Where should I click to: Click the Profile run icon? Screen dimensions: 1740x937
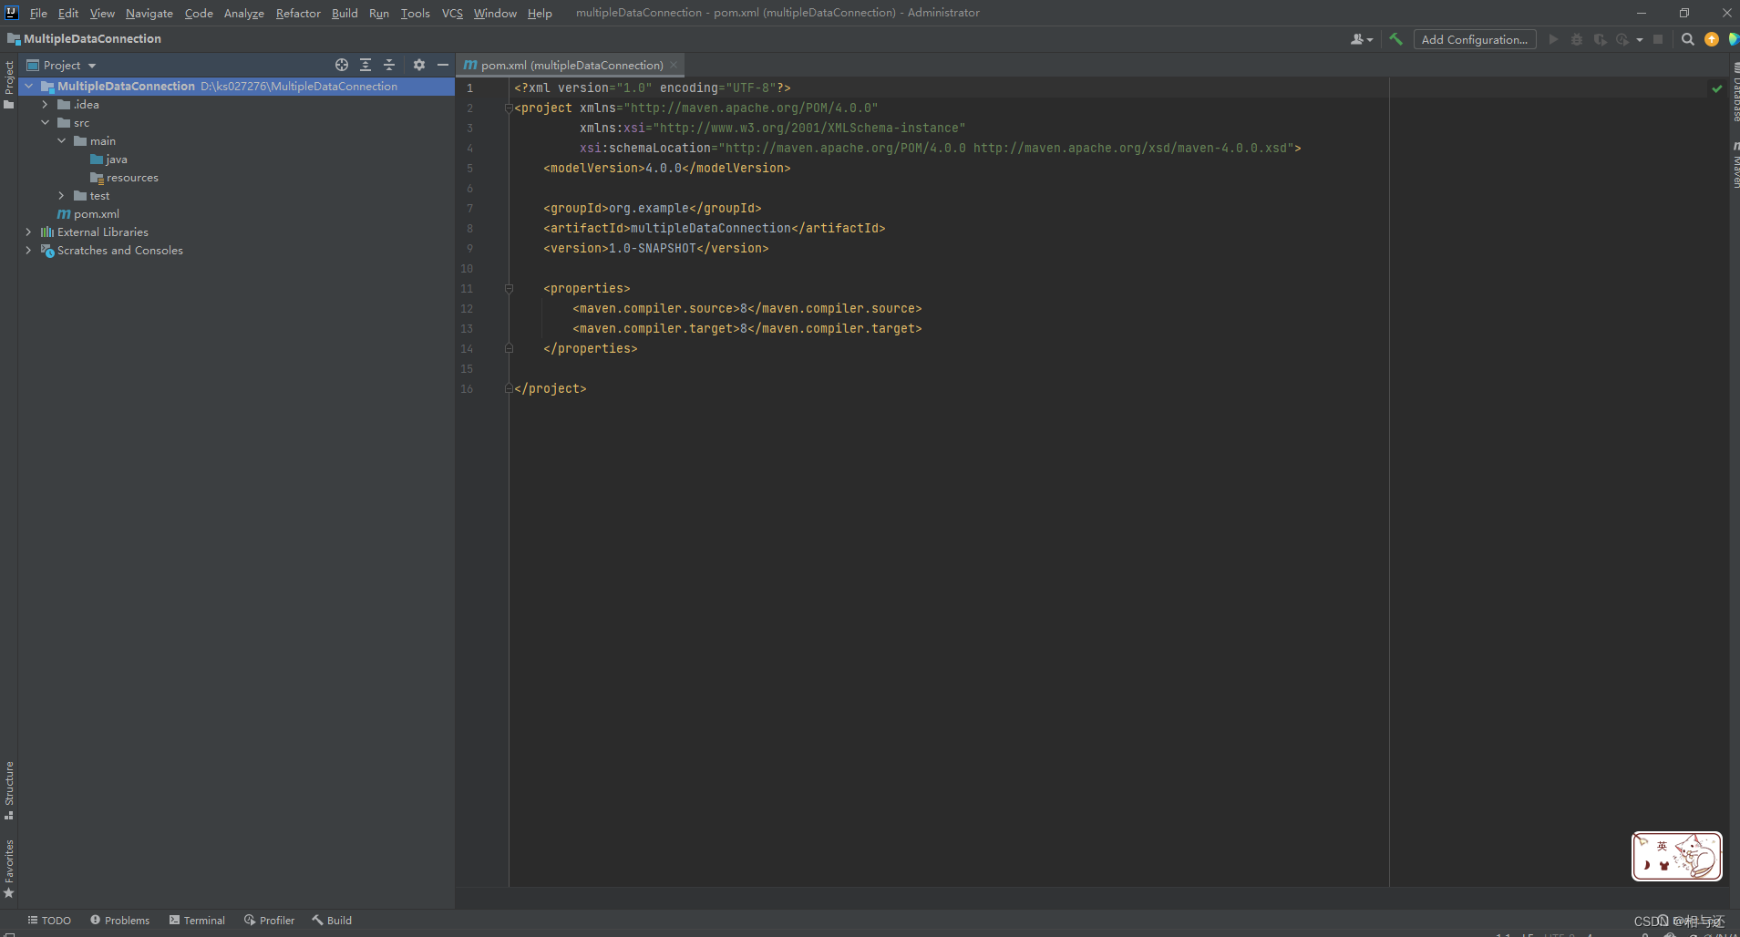point(1622,39)
